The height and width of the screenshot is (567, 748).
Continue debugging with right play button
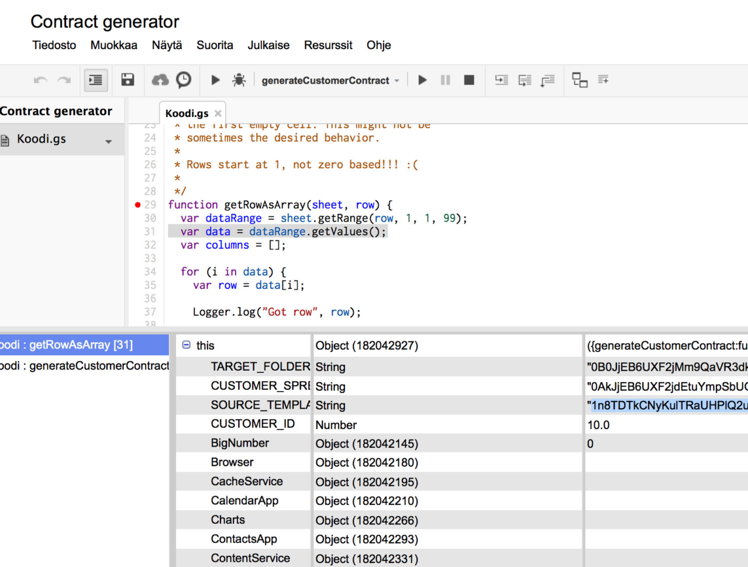coord(422,80)
